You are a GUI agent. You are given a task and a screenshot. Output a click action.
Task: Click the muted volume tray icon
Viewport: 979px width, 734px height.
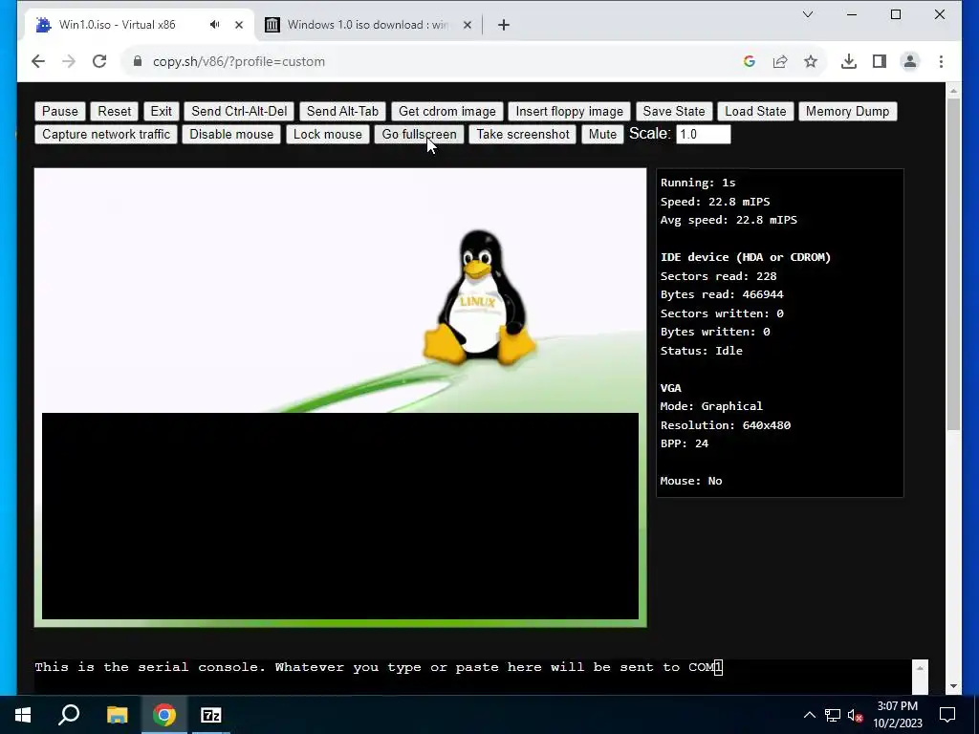pyautogui.click(x=856, y=715)
